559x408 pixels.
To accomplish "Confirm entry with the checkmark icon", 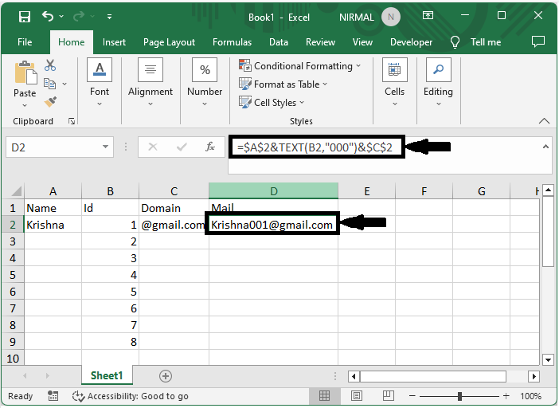I will pyautogui.click(x=182, y=147).
